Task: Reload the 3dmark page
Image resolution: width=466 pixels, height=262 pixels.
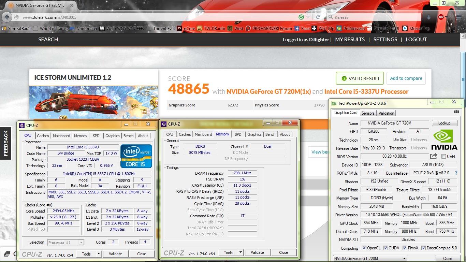Action: pos(318,17)
